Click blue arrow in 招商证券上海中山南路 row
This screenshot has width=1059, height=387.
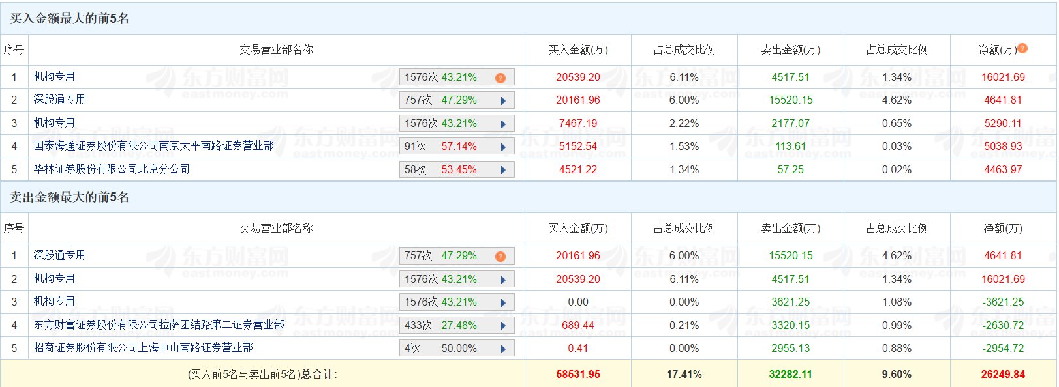tap(503, 349)
